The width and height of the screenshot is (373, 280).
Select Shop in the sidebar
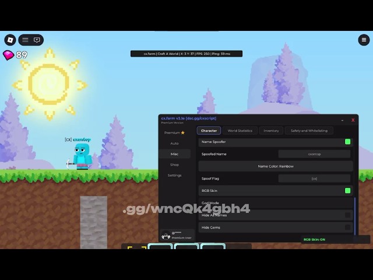coord(174,164)
